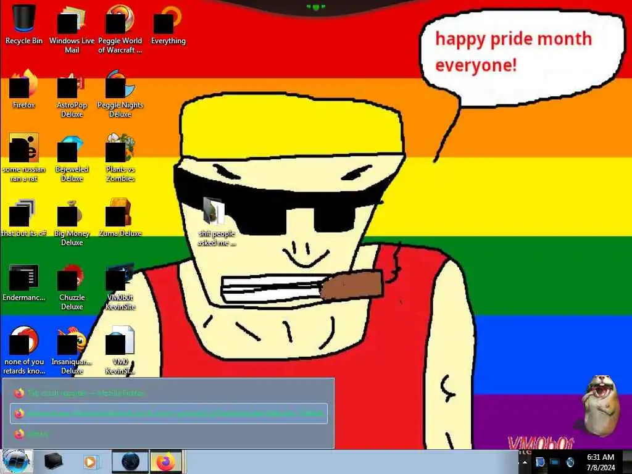Open the network tray icon
Screen dimensions: 632x474
555,462
